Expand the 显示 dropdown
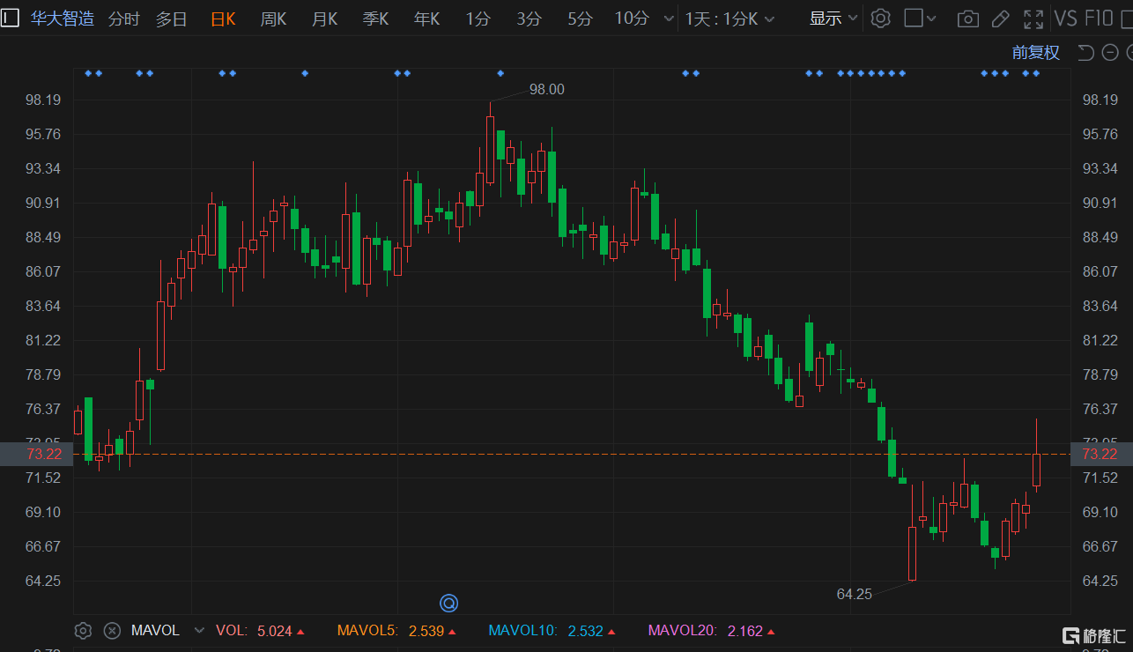 (833, 19)
